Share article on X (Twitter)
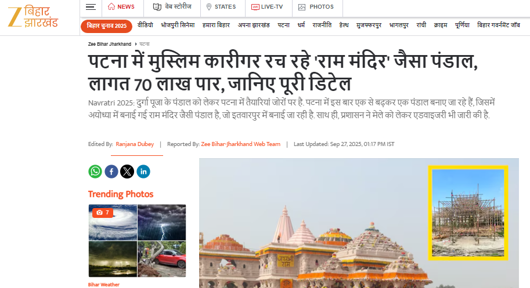Screen dimensions: 530x288 pos(127,172)
